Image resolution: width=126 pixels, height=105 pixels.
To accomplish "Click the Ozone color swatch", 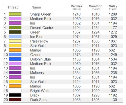I will click(15, 54).
